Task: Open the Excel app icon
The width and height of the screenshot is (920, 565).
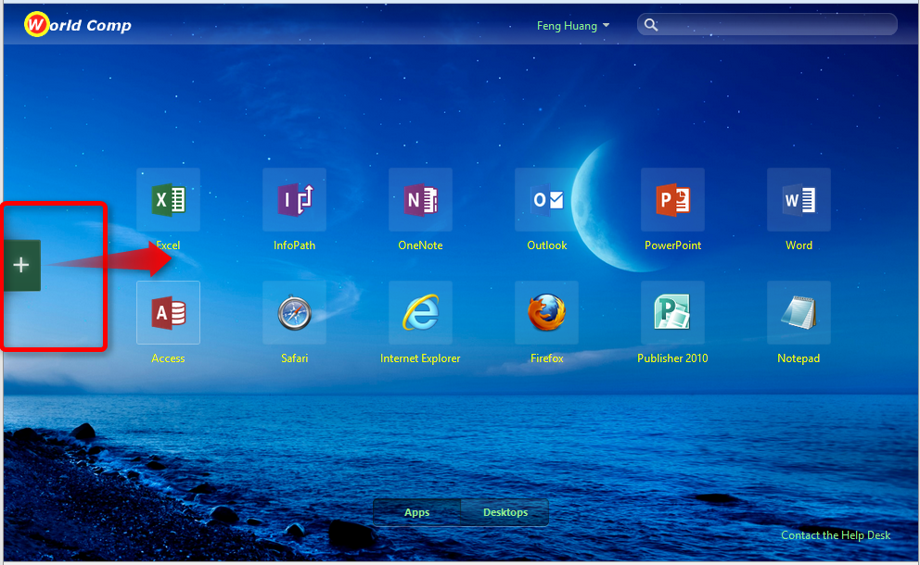Action: (x=169, y=200)
